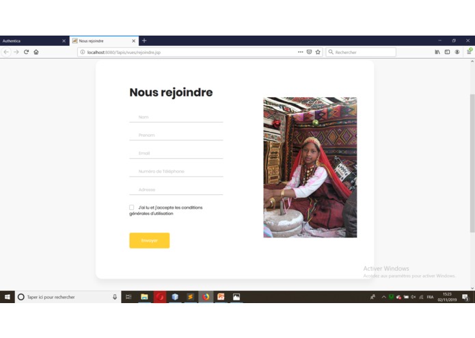The height and width of the screenshot is (338, 475).
Task: Click the page vertical scrollbar
Action: point(472,163)
